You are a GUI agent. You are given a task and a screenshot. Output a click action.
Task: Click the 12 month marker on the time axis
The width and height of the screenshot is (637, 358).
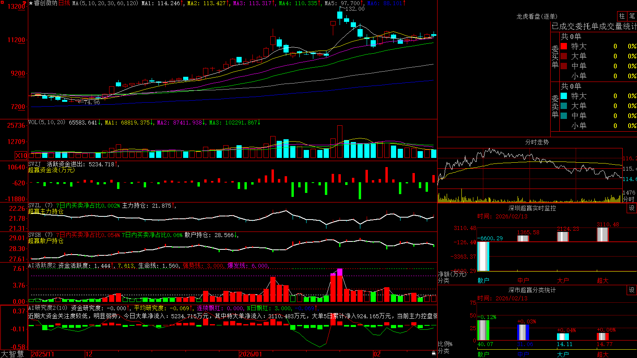tap(89, 354)
